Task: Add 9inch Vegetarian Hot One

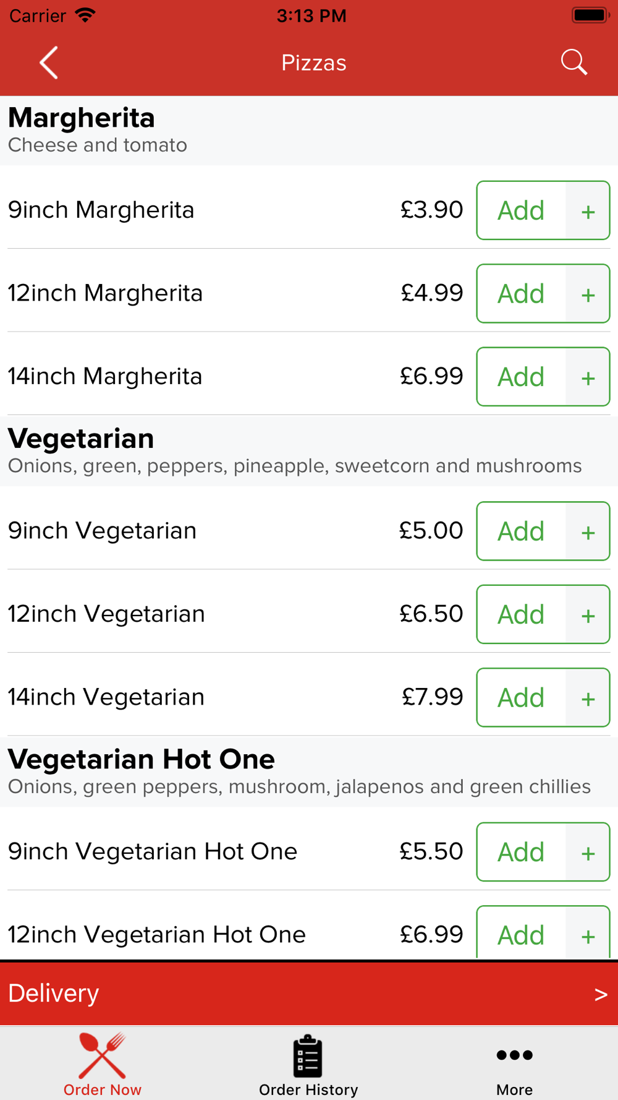Action: [521, 852]
